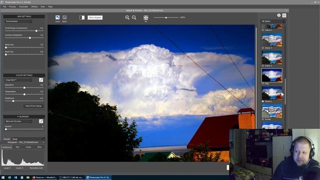Screen dimensions: 320x180
Task: Open the Preset dropdown showing Deep
Action: click(x=28, y=139)
